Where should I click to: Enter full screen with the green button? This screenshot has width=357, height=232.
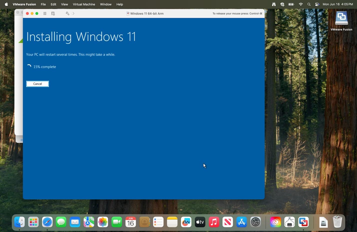37,13
